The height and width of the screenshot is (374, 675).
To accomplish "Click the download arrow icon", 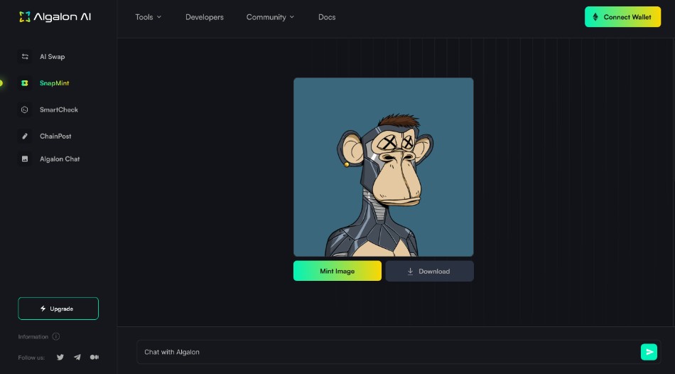I will click(x=410, y=272).
